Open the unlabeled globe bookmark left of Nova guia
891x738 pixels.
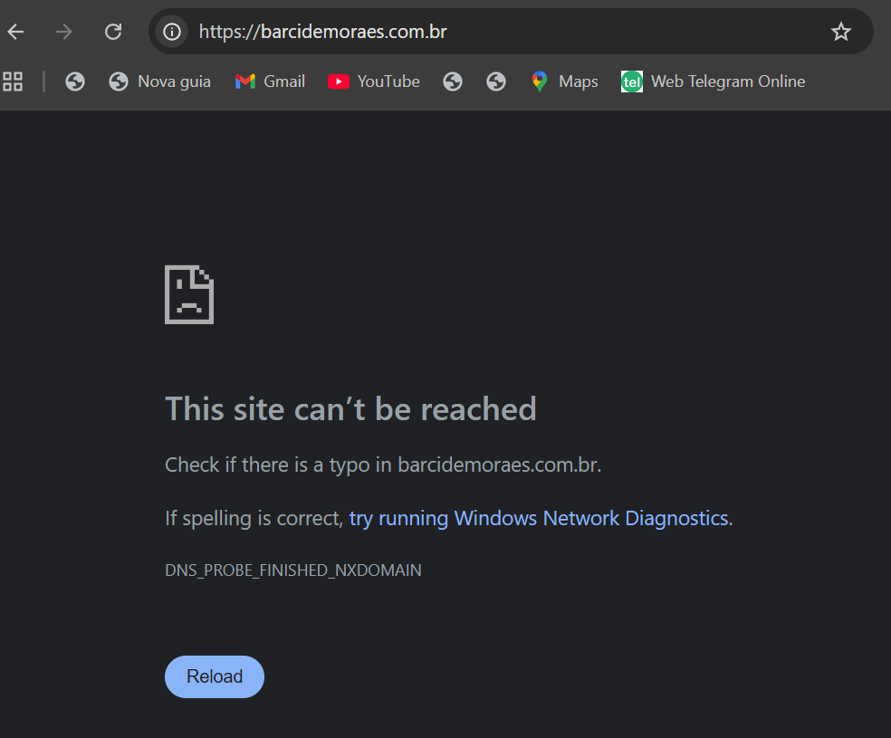[75, 81]
